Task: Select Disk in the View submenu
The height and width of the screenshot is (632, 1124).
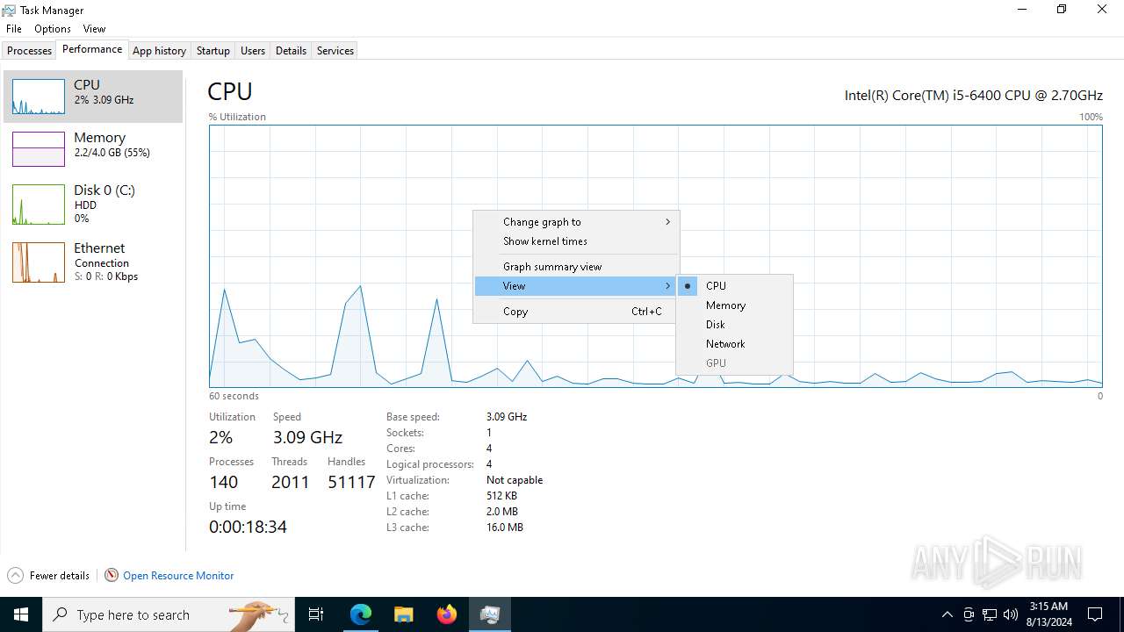Action: (734, 325)
